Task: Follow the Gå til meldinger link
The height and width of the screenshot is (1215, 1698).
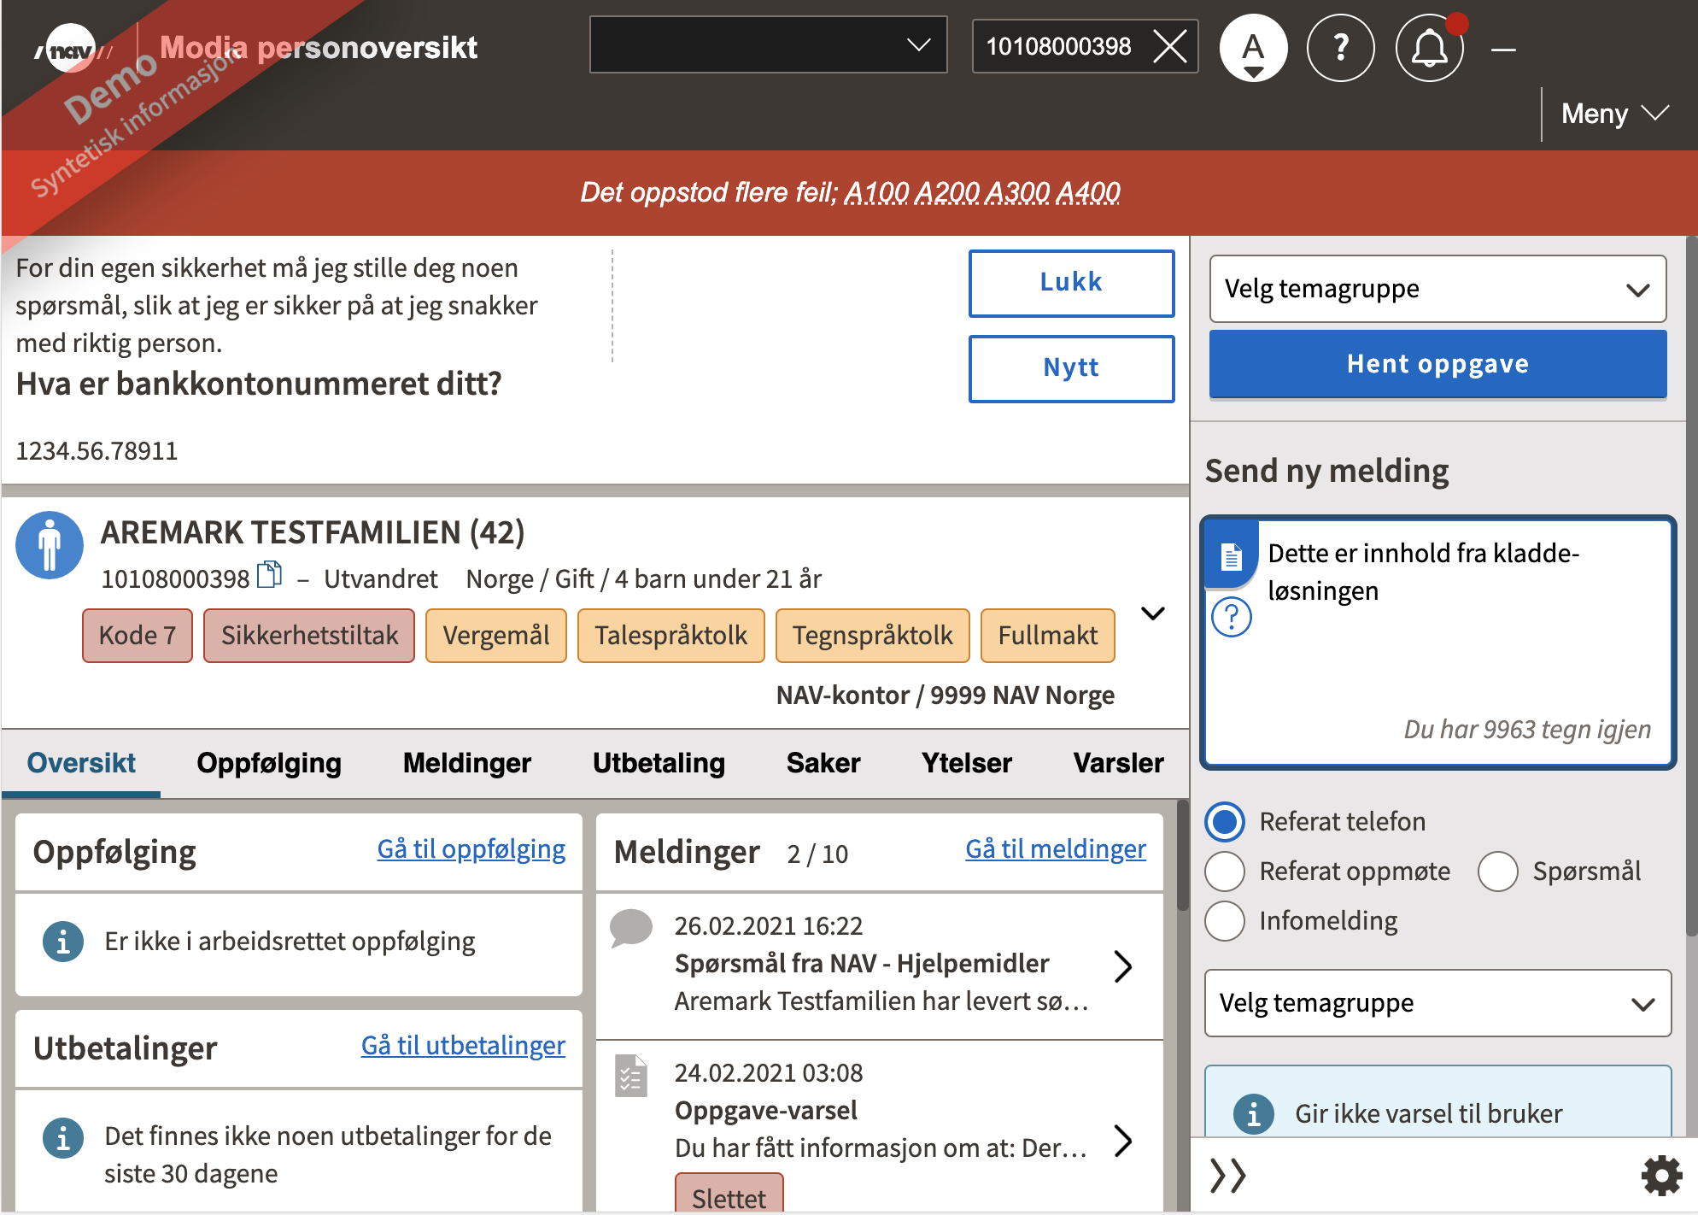Action: (1055, 849)
